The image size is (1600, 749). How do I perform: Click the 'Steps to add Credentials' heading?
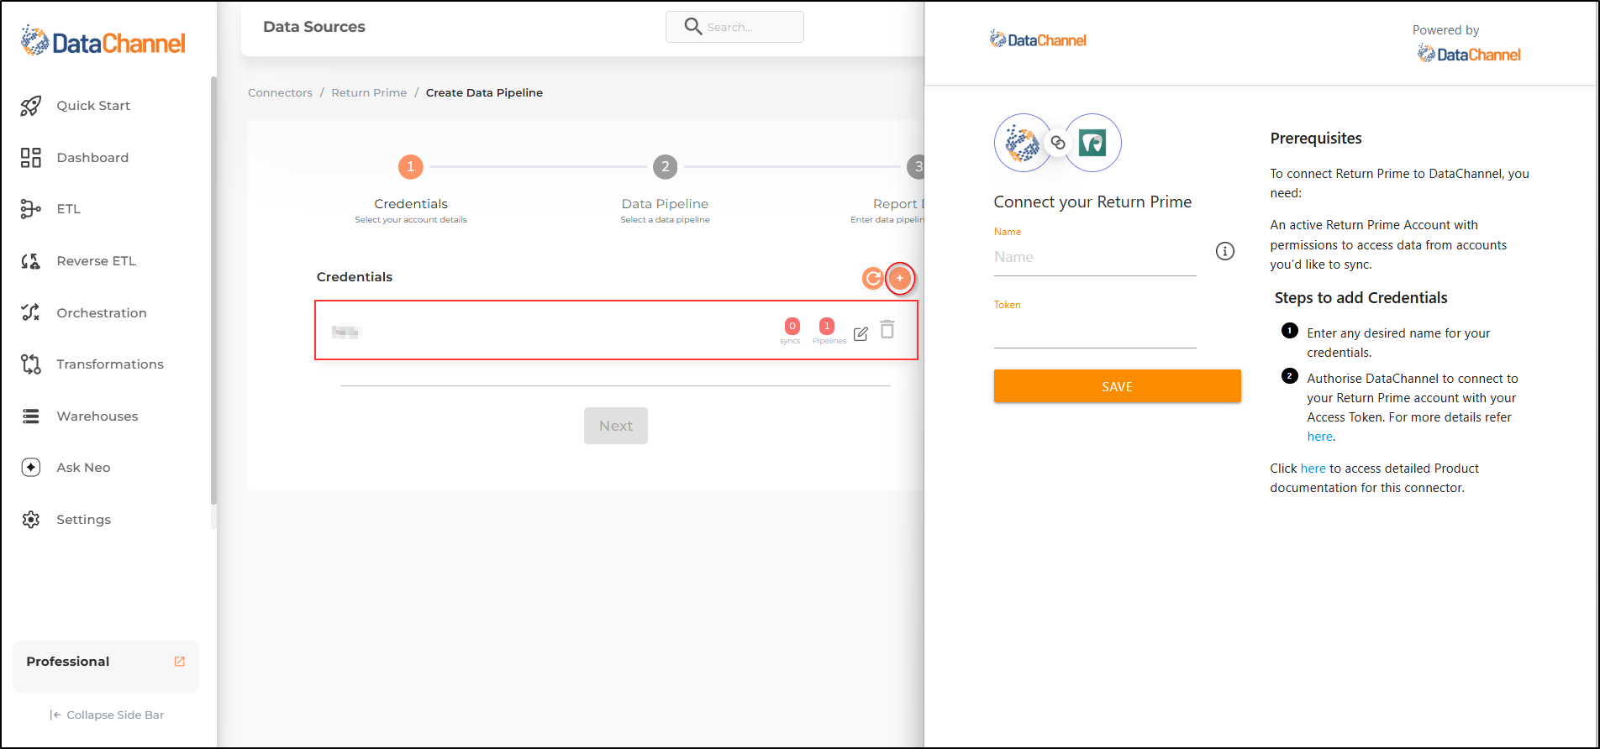(1361, 298)
